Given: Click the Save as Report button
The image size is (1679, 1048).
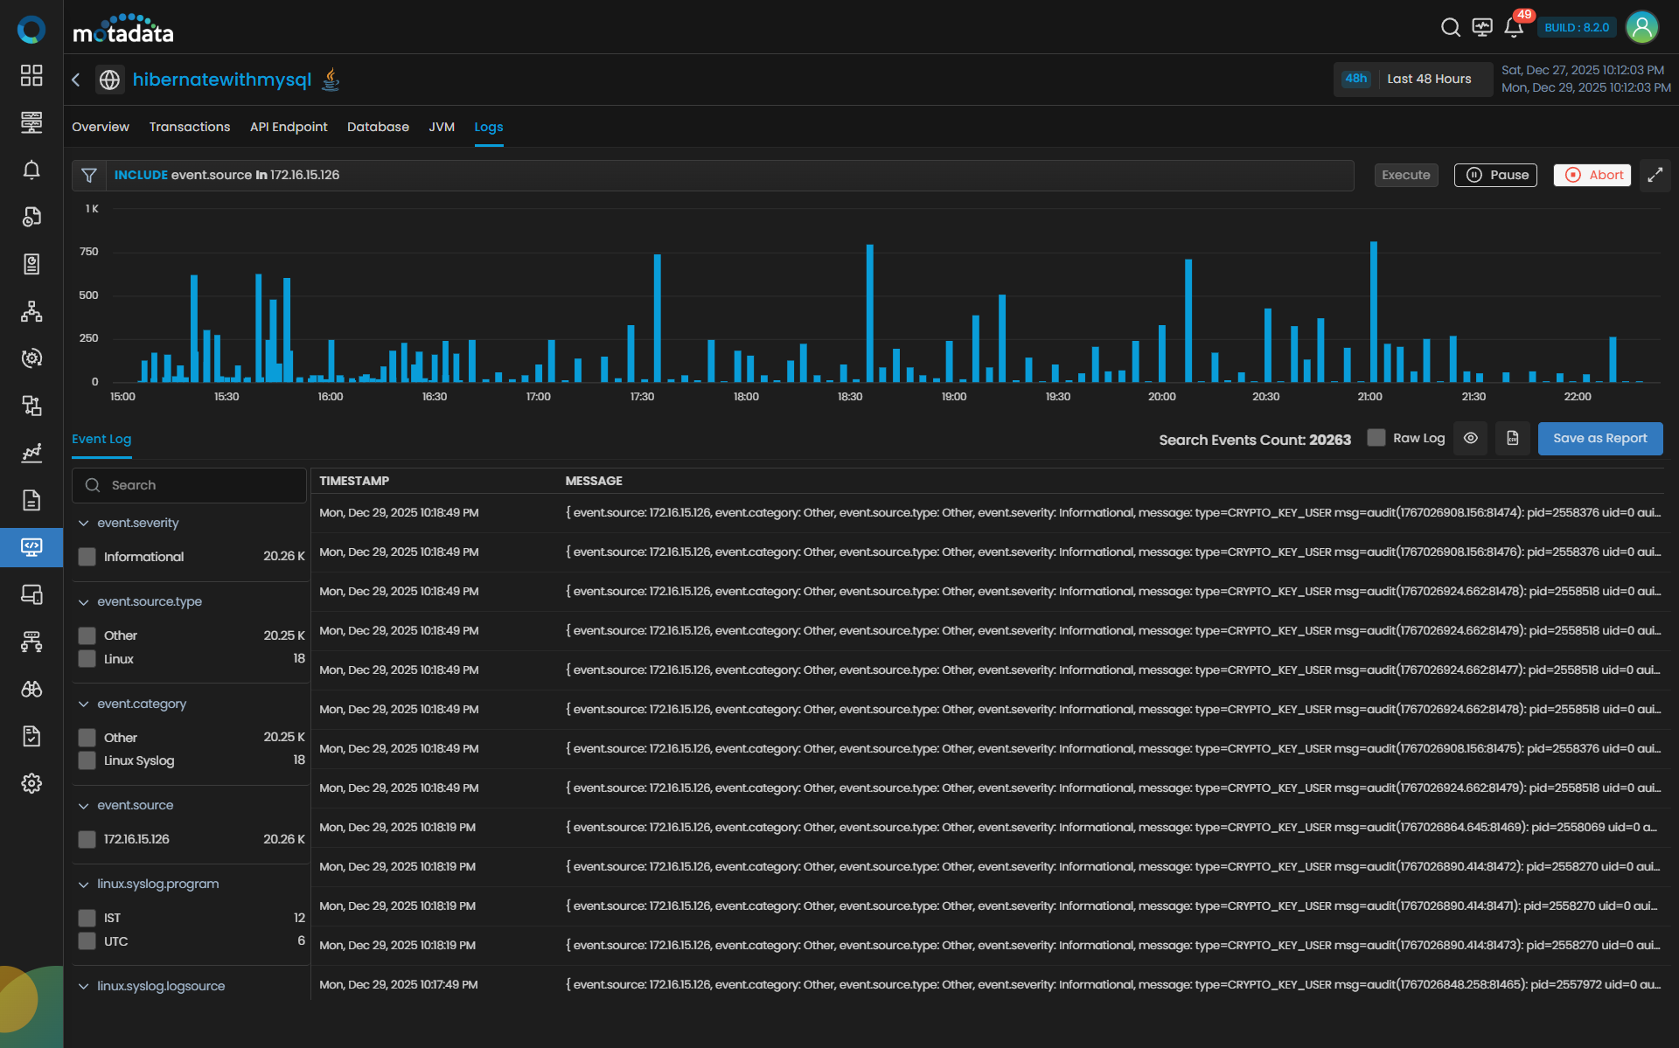Looking at the screenshot, I should coord(1599,439).
